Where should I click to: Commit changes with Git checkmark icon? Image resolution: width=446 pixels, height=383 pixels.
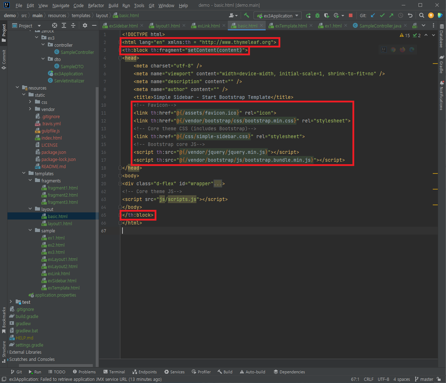click(382, 15)
